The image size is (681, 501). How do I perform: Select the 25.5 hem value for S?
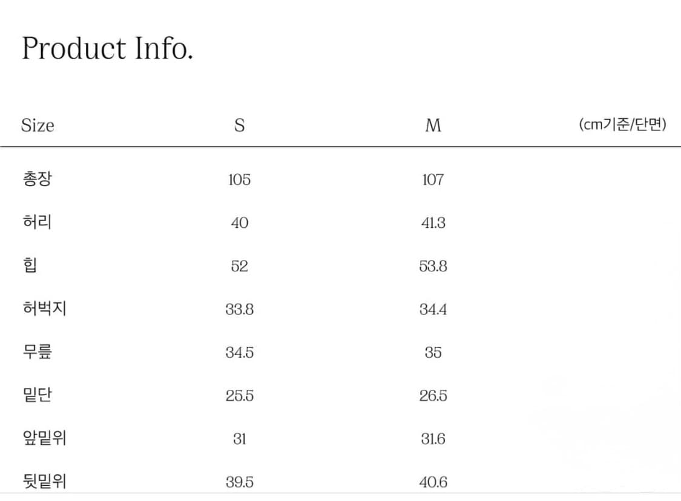pos(240,396)
